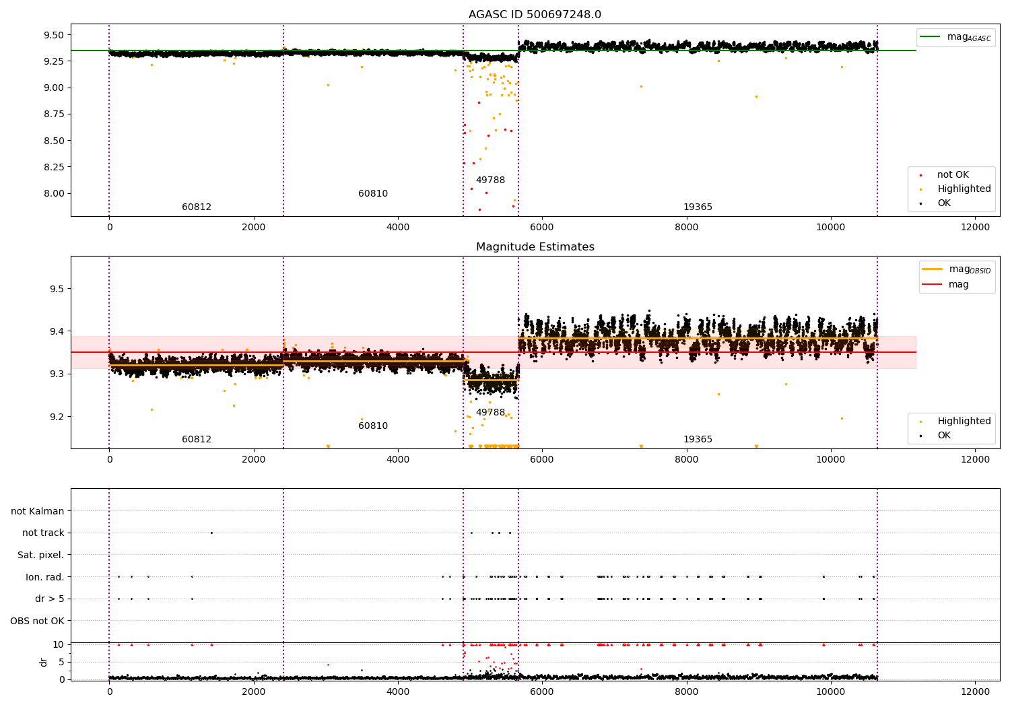Image resolution: width=1010 pixels, height=707 pixels.
Task: Click the 9.4 tick on Magnitude Estimates axis
Action: [56, 331]
